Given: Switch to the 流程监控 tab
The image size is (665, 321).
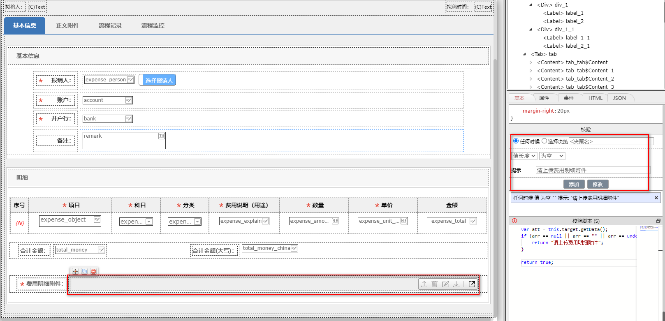Looking at the screenshot, I should coord(153,25).
